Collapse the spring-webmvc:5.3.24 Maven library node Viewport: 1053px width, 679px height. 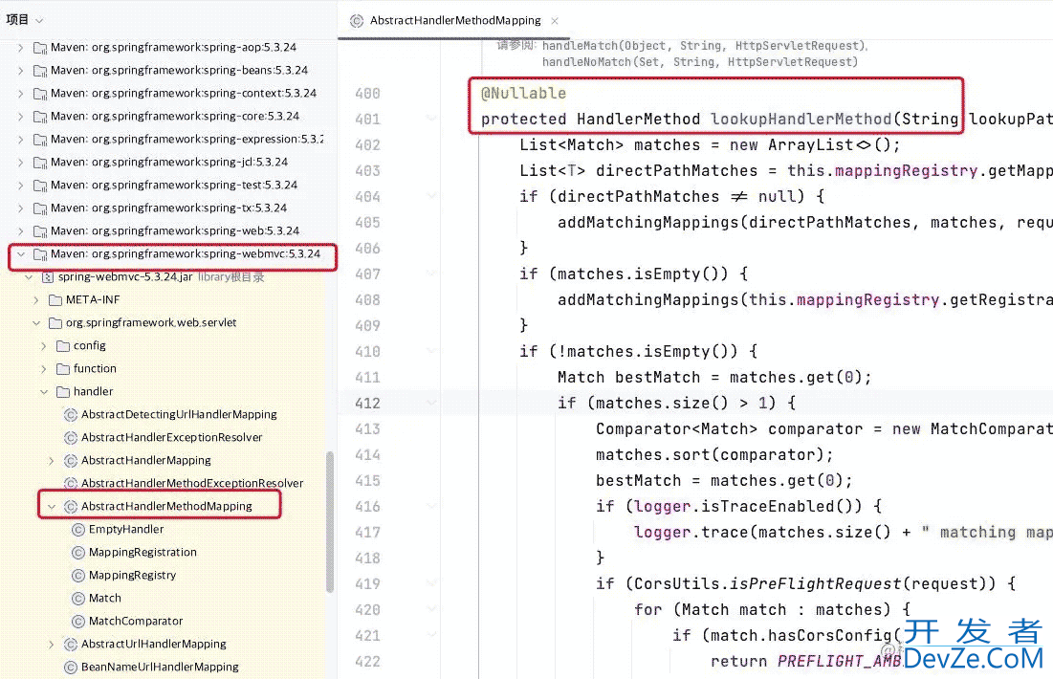coord(21,254)
